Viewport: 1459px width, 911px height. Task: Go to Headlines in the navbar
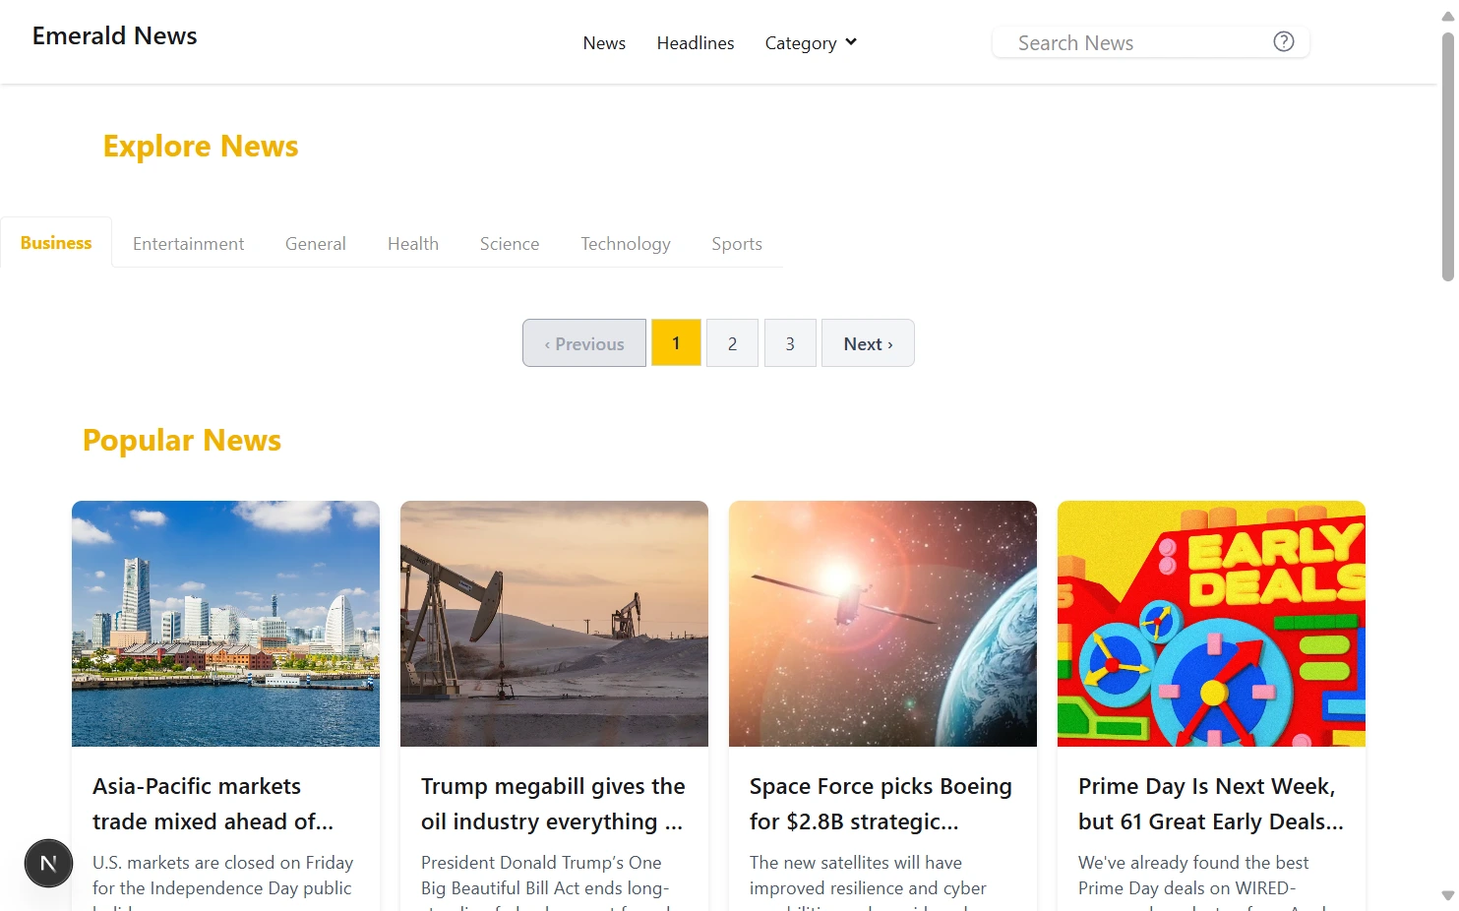click(x=696, y=43)
